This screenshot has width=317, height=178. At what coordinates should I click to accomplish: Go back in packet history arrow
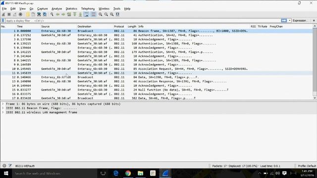(57, 14)
